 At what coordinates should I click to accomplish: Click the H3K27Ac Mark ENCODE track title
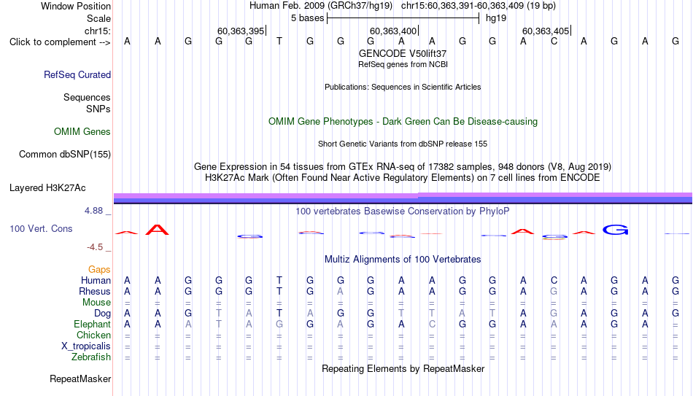403,178
